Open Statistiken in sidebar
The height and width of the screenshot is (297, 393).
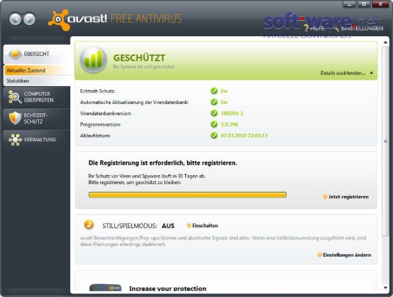tap(37, 81)
